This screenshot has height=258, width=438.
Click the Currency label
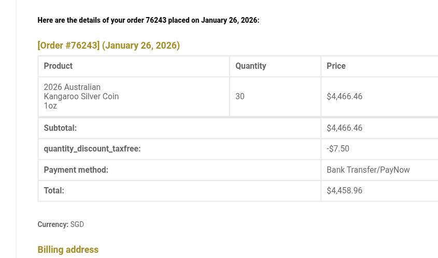53,224
